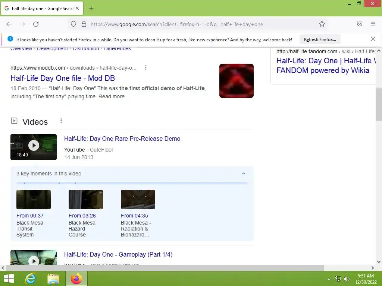Viewport: 382px width, 286px height.
Task: Open the network status tray icon
Action: (x=338, y=279)
